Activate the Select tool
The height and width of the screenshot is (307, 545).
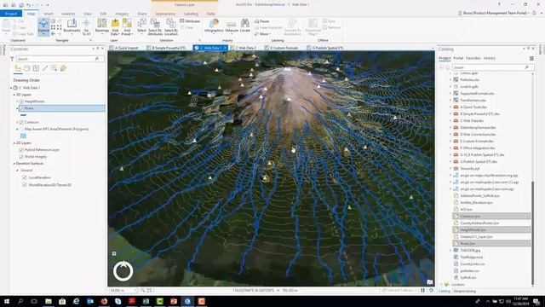click(141, 26)
